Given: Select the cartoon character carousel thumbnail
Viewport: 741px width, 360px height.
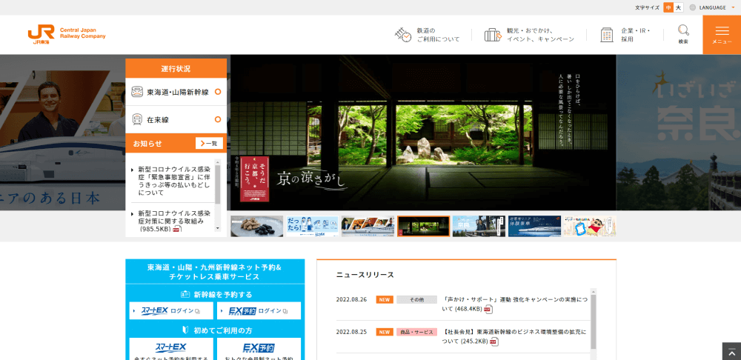Looking at the screenshot, I should coord(590,227).
